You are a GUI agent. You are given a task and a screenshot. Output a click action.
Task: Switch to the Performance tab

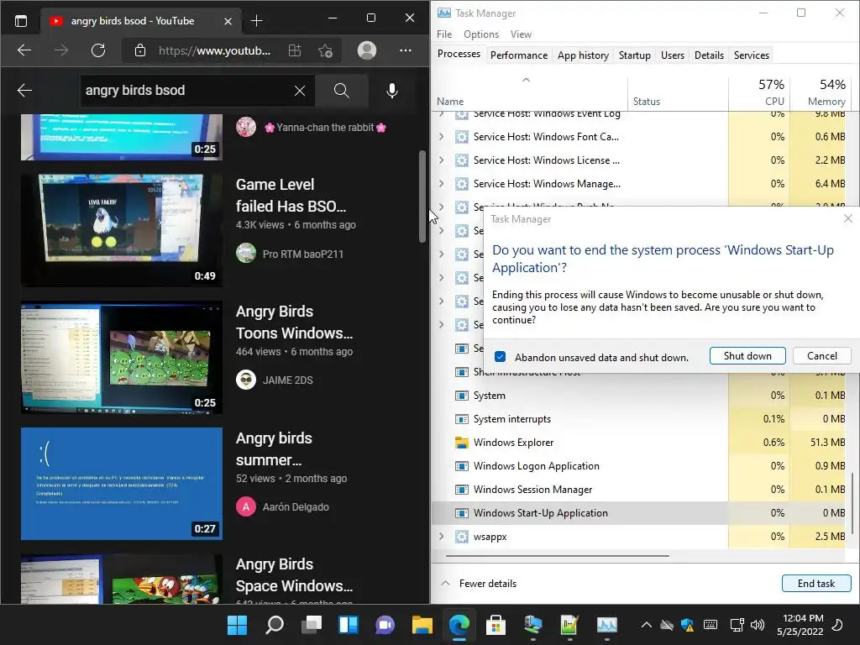(518, 55)
